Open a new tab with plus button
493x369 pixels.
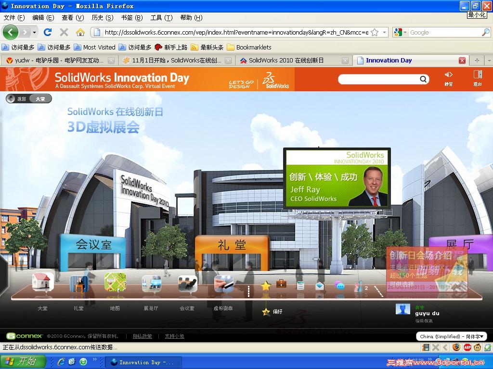(477, 60)
